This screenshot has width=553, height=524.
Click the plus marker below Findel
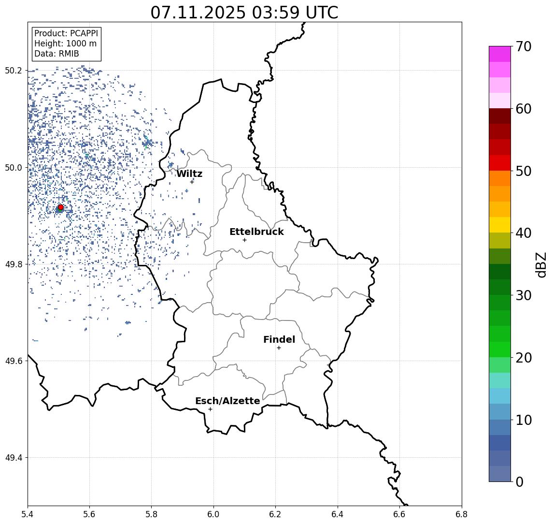[279, 348]
